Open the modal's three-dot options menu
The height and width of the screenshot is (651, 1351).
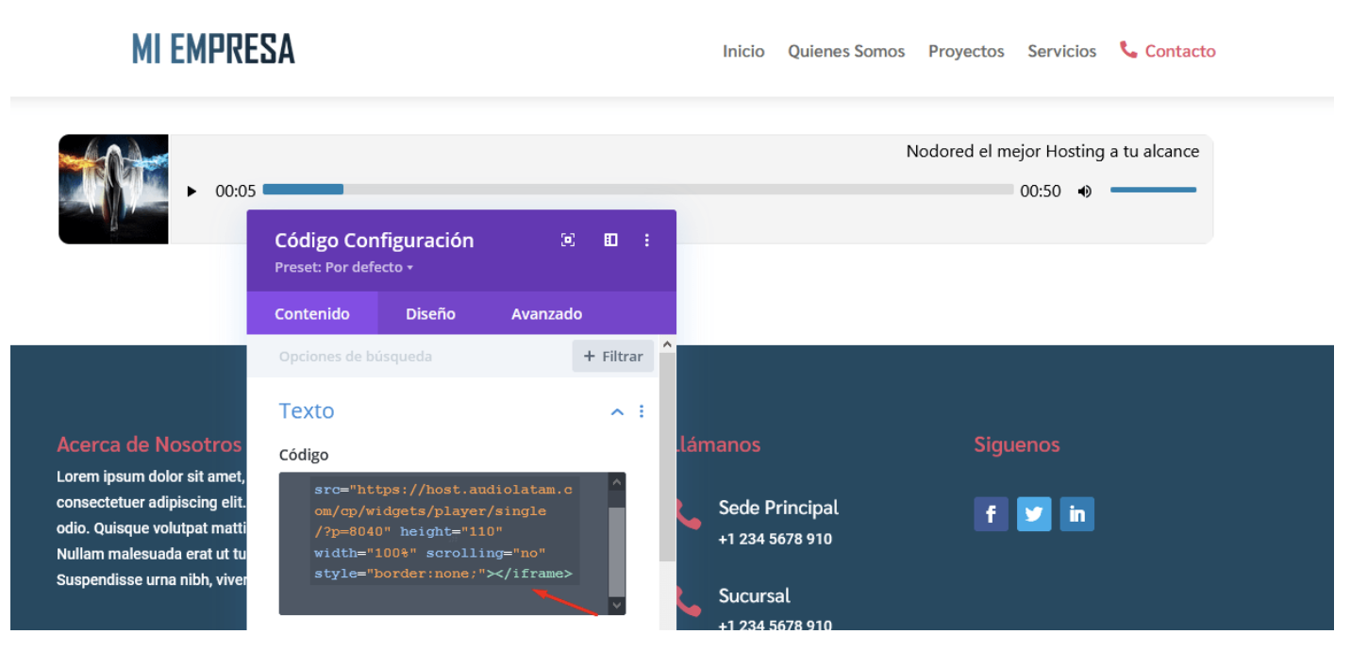pos(647,240)
